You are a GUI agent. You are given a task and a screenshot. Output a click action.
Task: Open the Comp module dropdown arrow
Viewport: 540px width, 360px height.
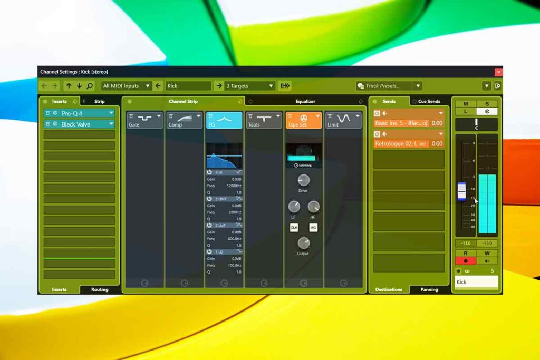click(198, 116)
